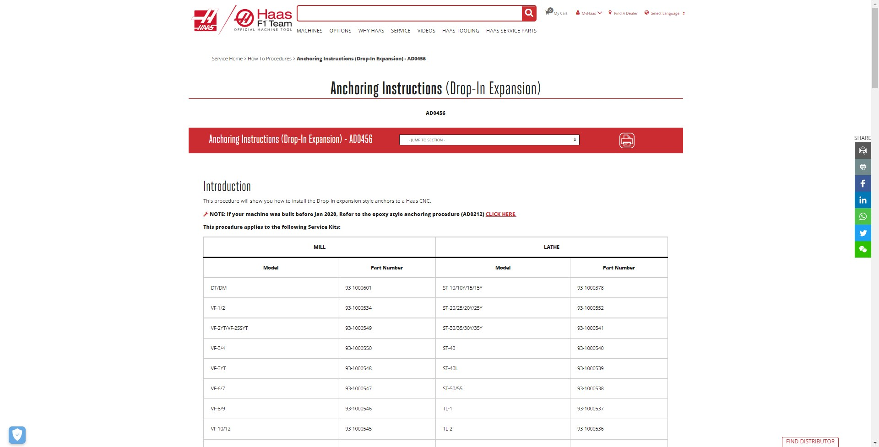The image size is (879, 447).
Task: Select the VF-1/2 model cell
Action: [x=271, y=308]
